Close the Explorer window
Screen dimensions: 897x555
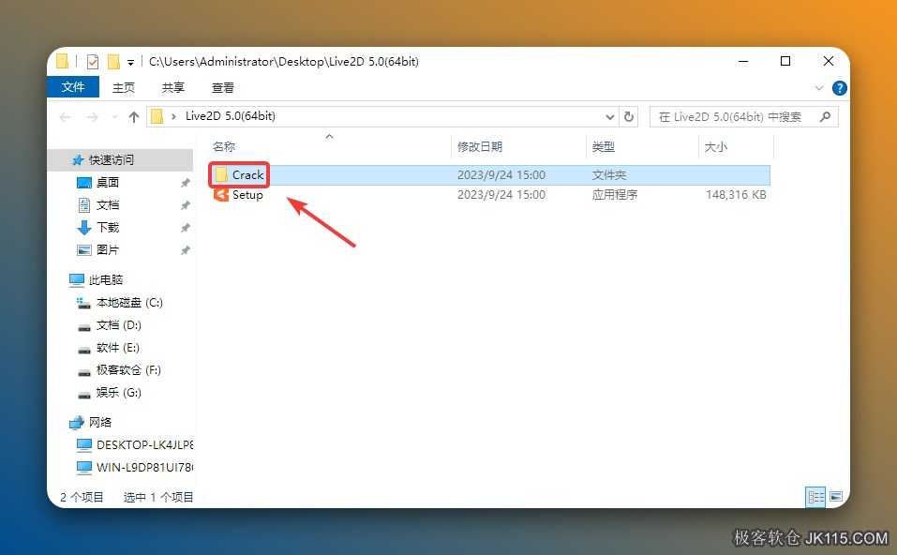click(x=828, y=61)
